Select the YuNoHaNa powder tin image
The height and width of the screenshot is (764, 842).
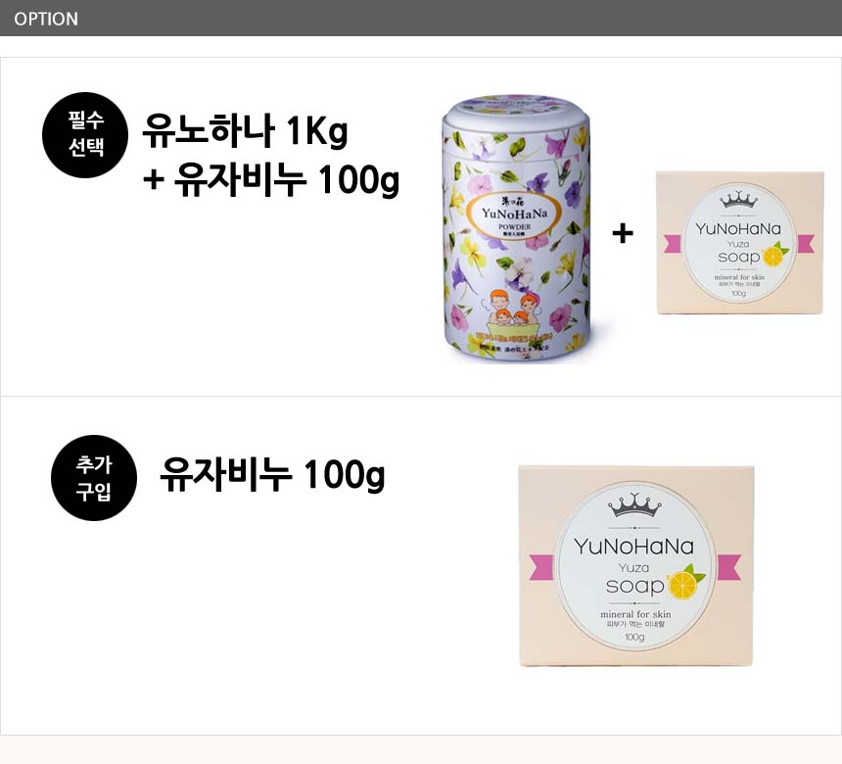516,230
